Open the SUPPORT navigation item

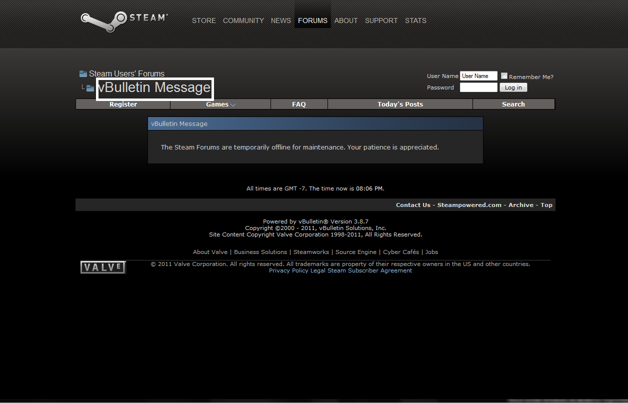click(381, 20)
